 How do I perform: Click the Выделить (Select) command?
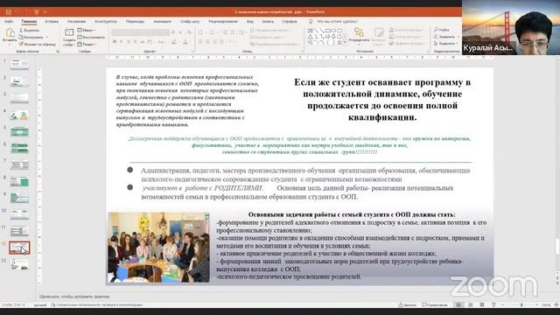(x=444, y=43)
